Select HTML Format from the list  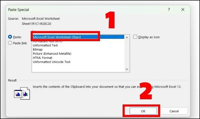click(42, 58)
